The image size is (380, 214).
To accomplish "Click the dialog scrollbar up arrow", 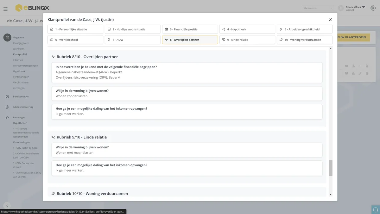I will [331, 49].
